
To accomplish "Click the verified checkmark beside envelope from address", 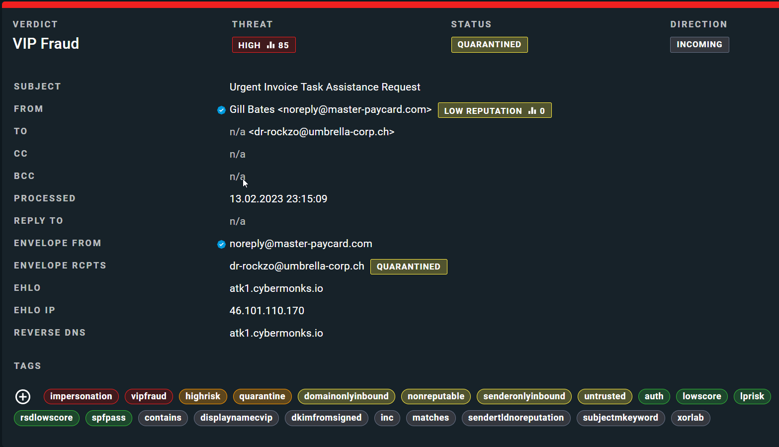I will click(x=222, y=244).
